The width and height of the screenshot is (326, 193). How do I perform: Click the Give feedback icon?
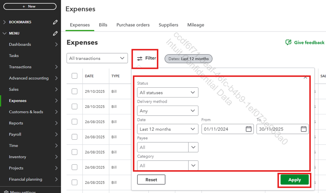(288, 43)
